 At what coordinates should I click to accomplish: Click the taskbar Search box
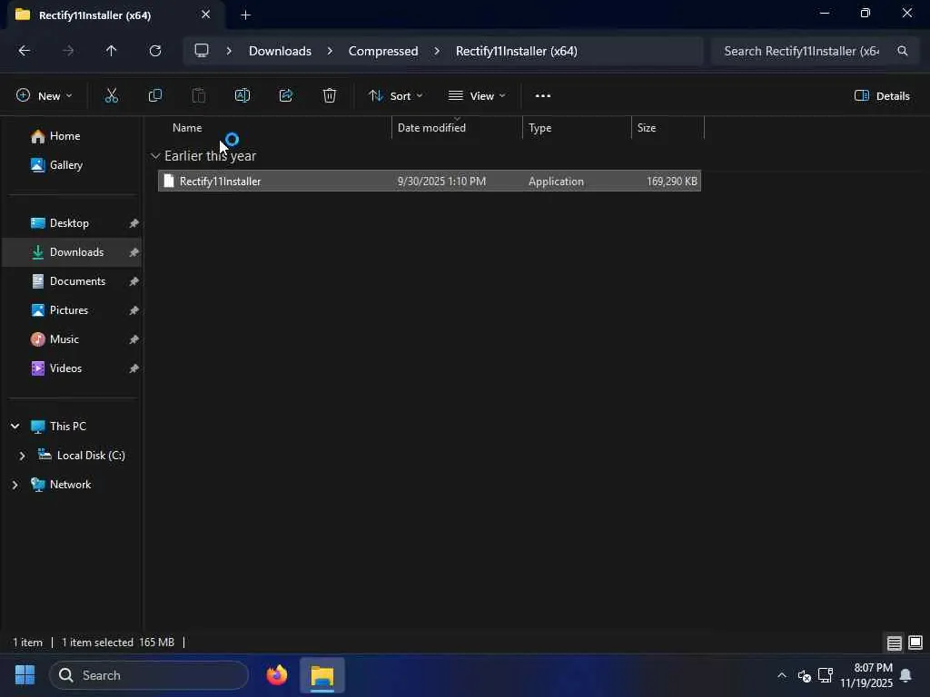(149, 675)
